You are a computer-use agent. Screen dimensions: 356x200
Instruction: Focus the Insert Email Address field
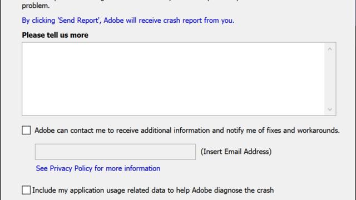pyautogui.click(x=115, y=152)
